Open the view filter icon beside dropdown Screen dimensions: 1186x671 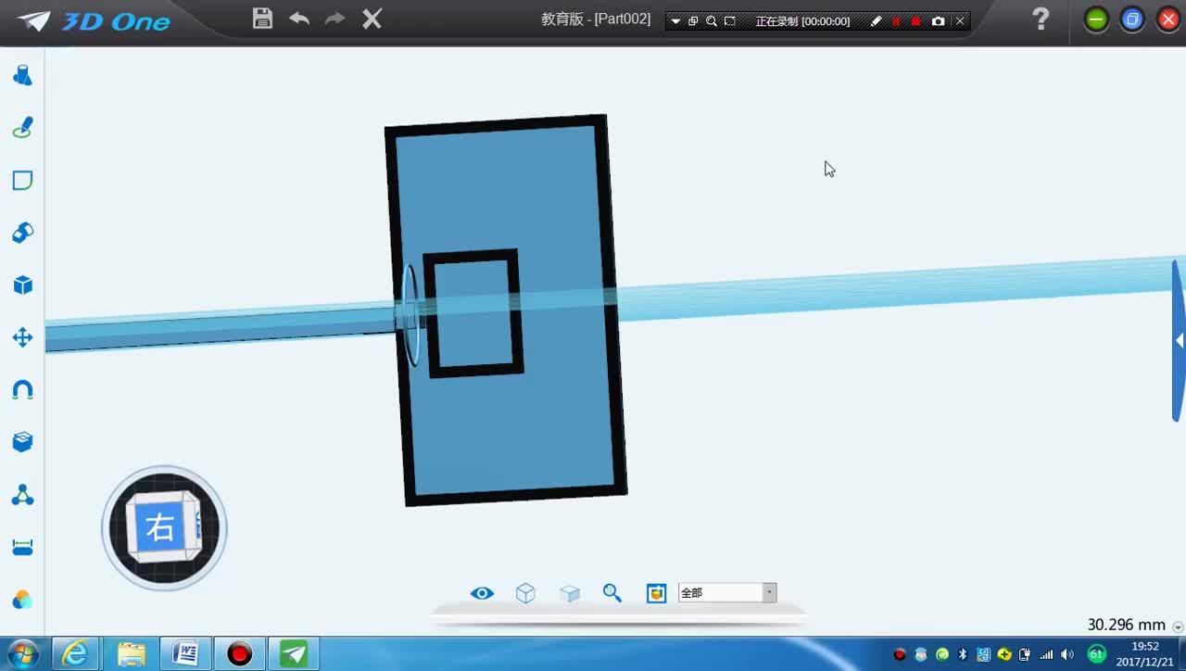(656, 593)
